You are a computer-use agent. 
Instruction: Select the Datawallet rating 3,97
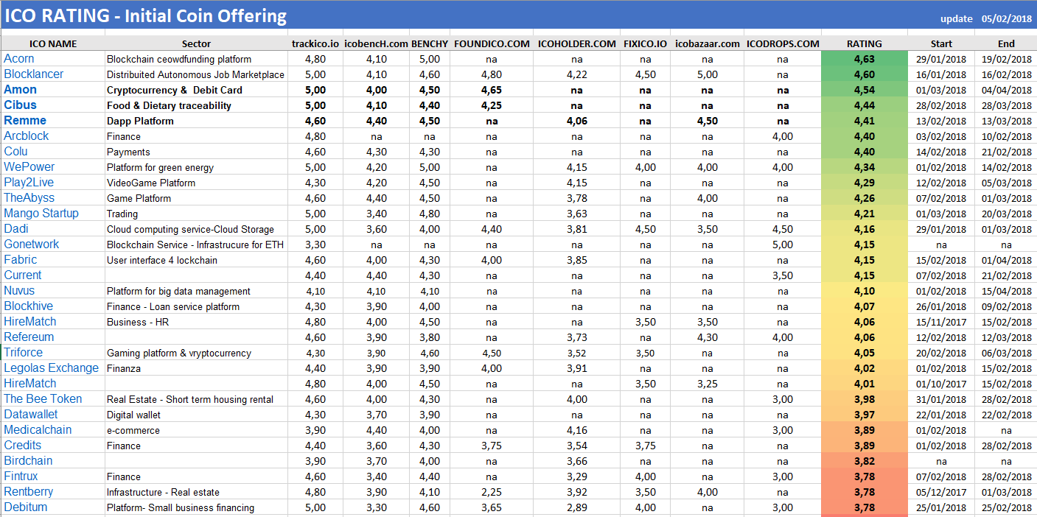coord(865,415)
